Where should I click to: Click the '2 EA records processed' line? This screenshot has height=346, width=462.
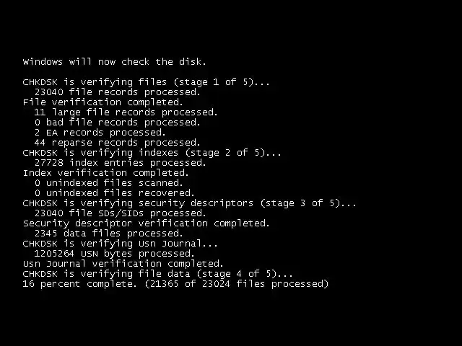pos(100,133)
